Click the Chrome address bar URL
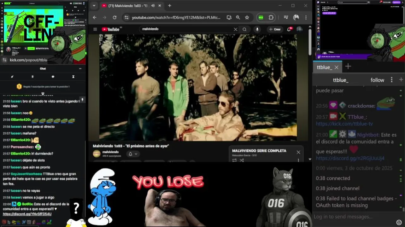The height and width of the screenshot is (227, 405). pyautogui.click(x=176, y=18)
